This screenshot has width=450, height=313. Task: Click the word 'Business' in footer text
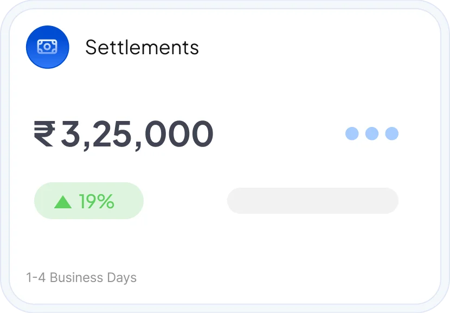[76, 278]
